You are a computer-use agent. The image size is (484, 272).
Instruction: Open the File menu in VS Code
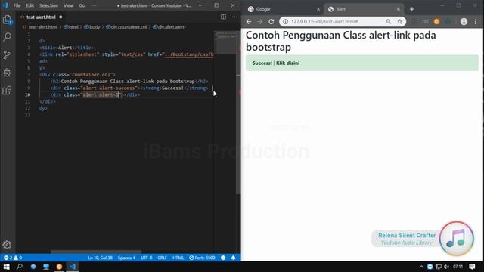click(17, 5)
